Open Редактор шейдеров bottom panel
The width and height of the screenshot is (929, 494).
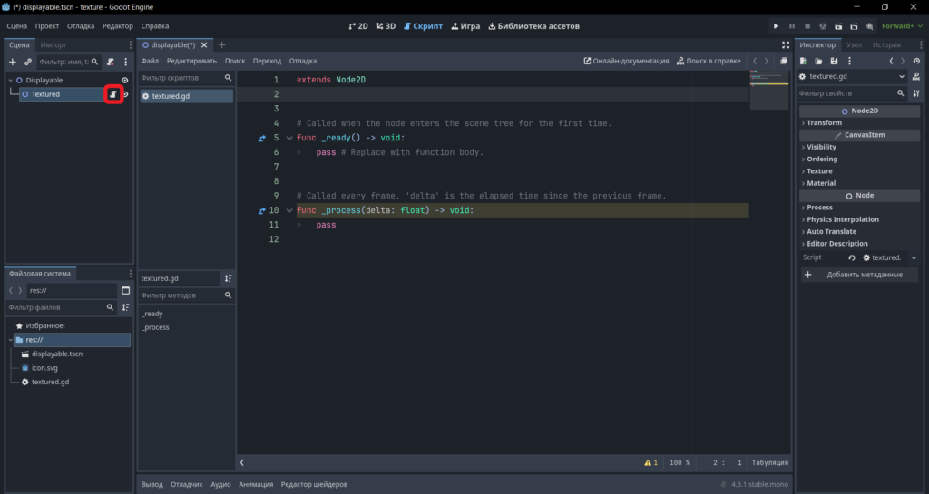tap(314, 484)
